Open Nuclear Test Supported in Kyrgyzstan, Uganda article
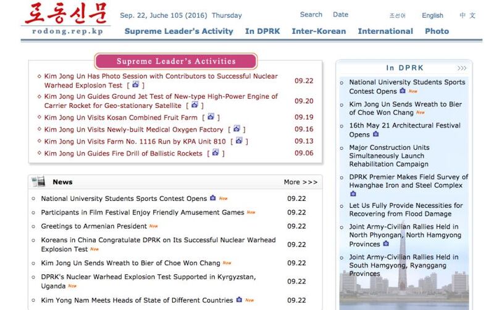This screenshot has width=494, height=310. coord(148,281)
